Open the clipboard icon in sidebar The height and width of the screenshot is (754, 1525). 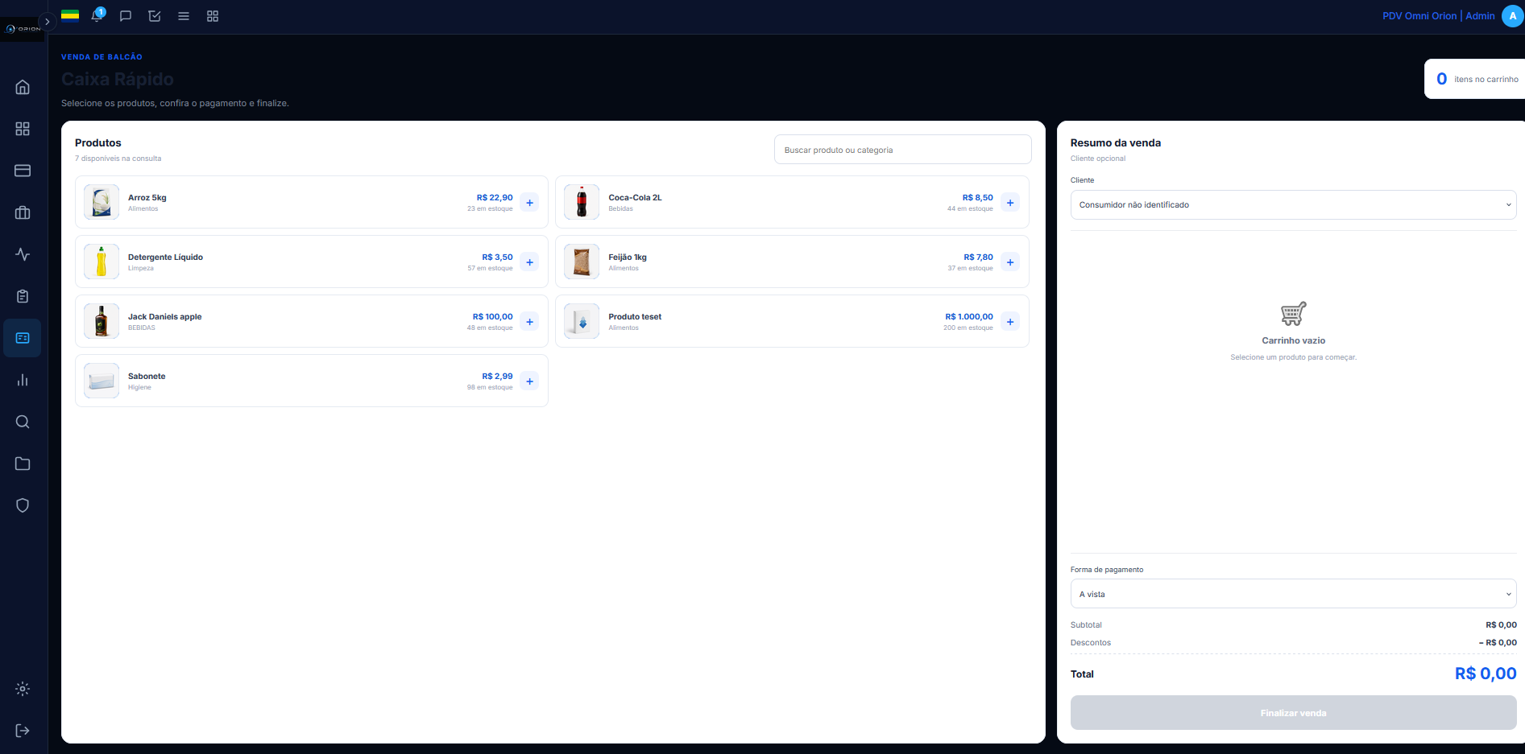23,296
